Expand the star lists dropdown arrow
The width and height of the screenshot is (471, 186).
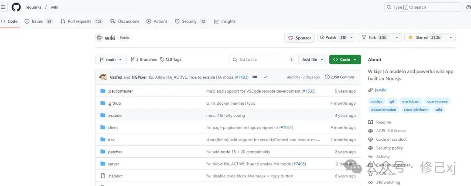[451, 37]
